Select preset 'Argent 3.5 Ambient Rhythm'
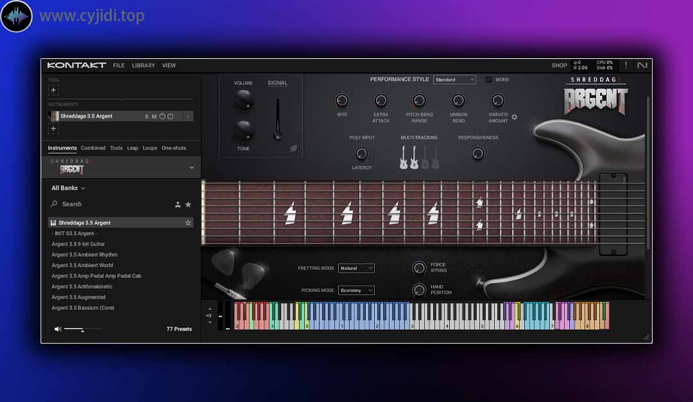Image resolution: width=693 pixels, height=402 pixels. pos(85,255)
